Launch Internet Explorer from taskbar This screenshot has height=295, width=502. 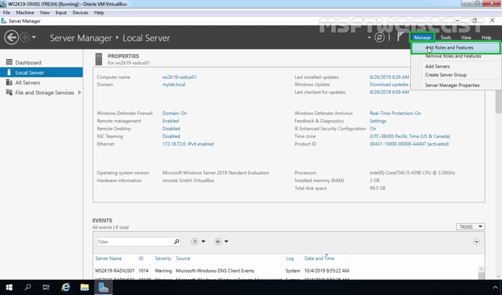66,287
